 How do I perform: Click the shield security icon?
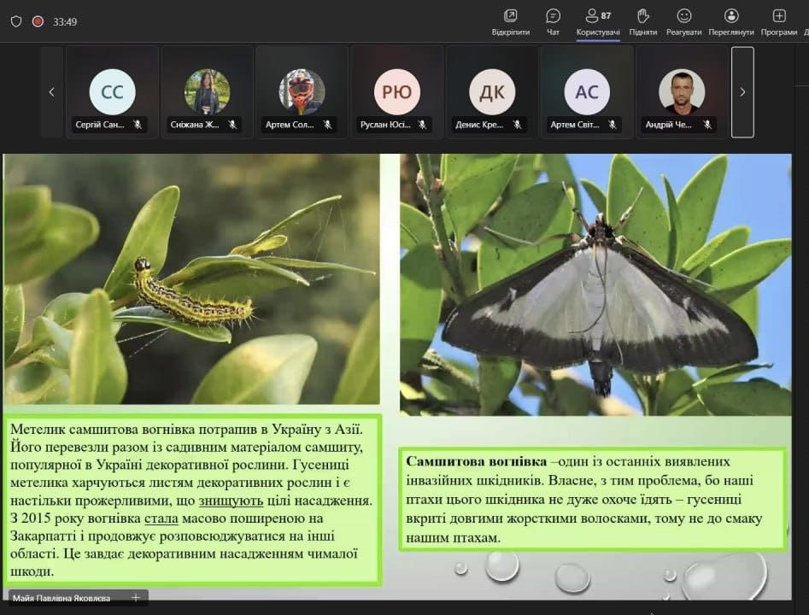(16, 21)
